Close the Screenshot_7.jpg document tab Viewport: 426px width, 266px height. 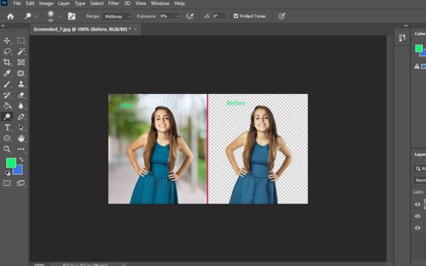click(x=135, y=29)
